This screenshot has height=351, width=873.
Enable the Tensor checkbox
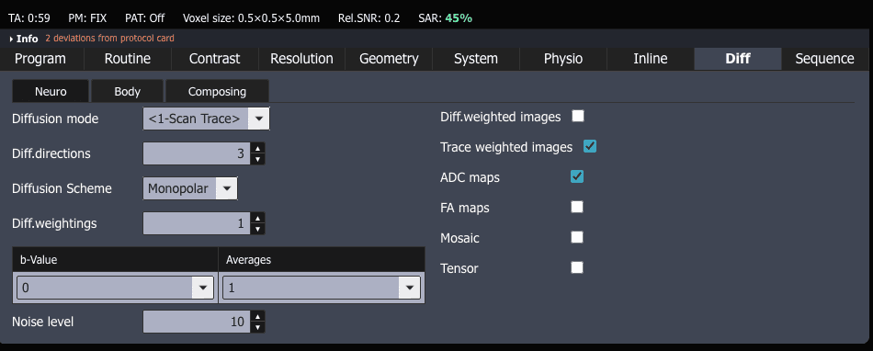577,267
